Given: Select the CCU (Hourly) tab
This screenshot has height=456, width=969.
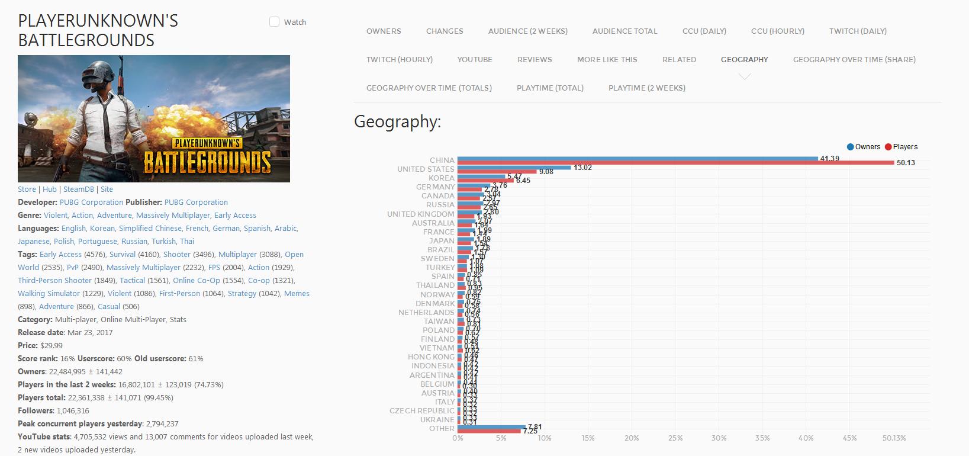Looking at the screenshot, I should tap(777, 31).
